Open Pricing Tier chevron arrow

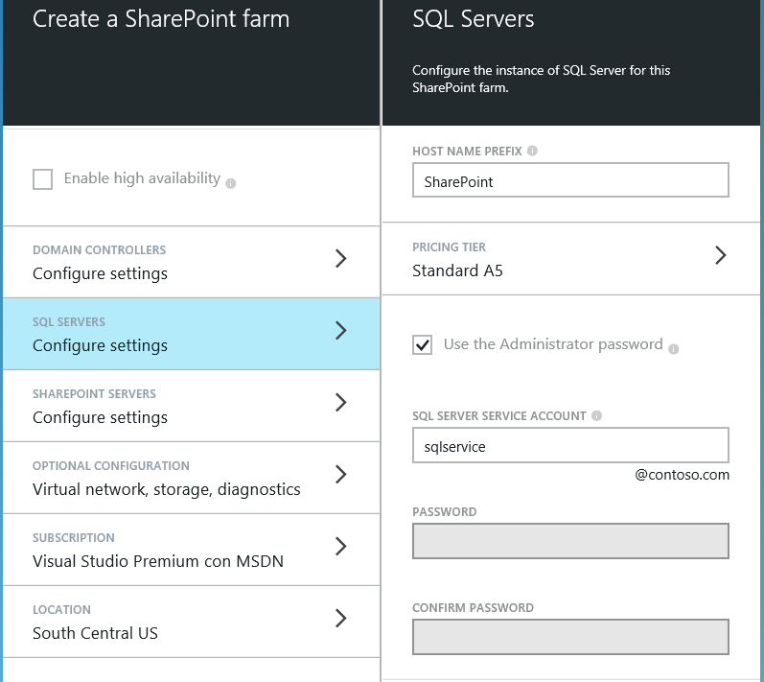click(721, 255)
